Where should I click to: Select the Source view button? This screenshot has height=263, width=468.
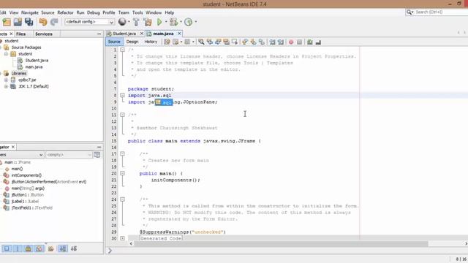pyautogui.click(x=114, y=42)
